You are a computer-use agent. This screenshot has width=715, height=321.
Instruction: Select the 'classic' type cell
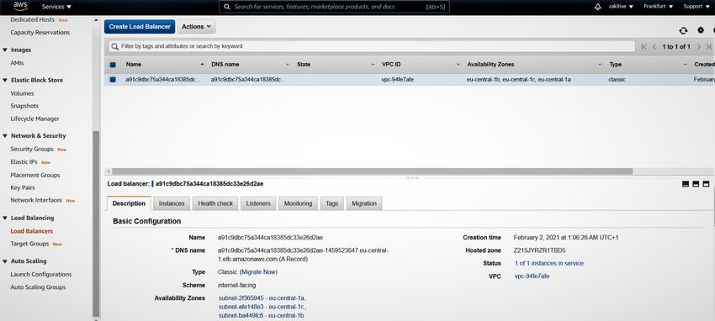(617, 80)
